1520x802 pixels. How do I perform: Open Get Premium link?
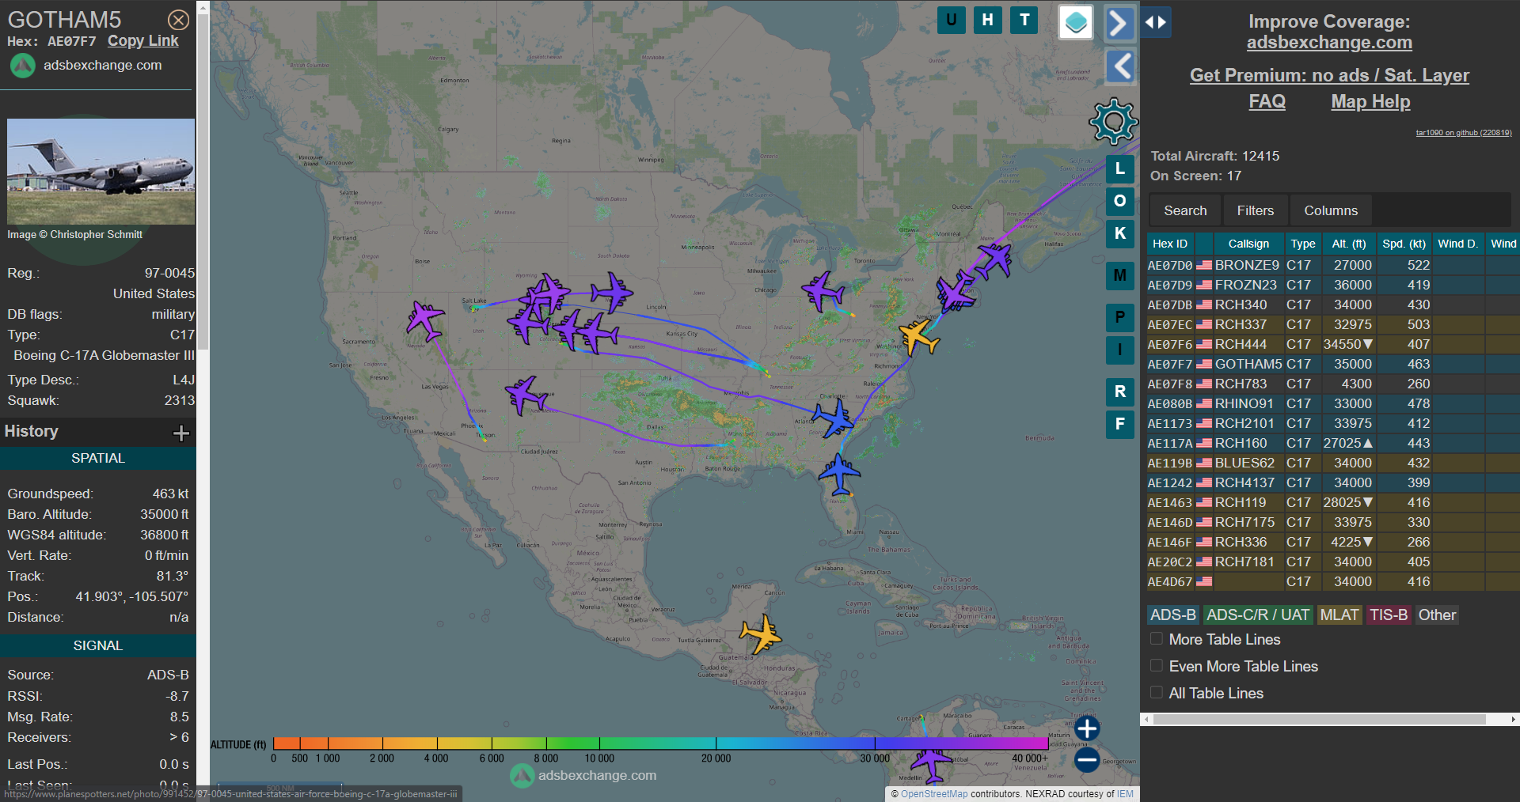1329,75
